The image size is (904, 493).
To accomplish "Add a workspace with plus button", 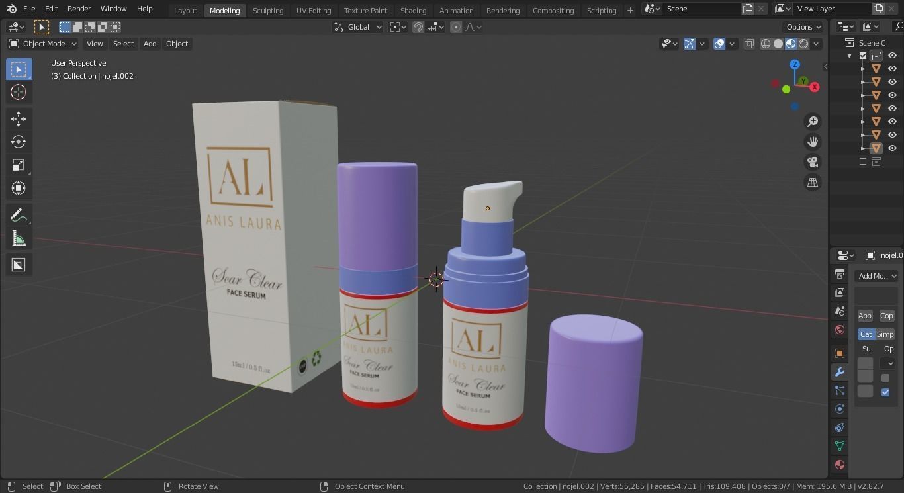I will (630, 10).
